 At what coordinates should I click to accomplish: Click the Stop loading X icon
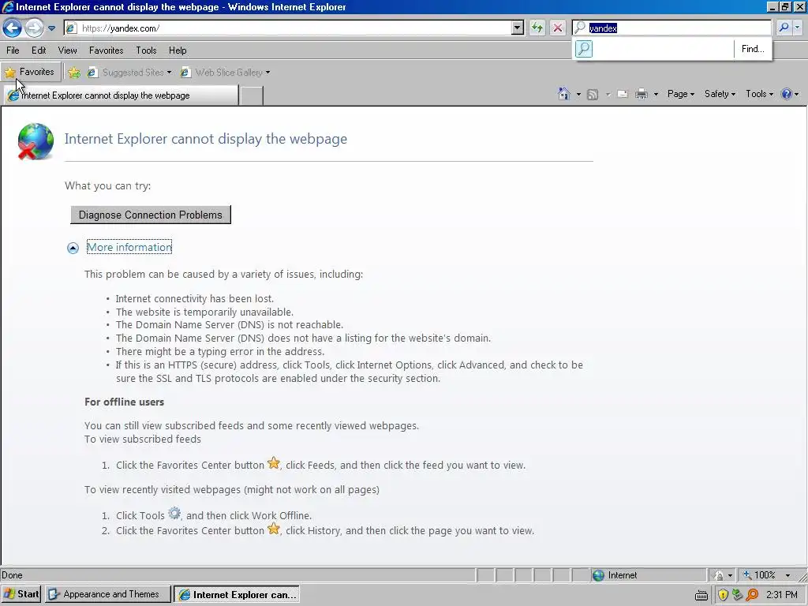pos(558,28)
